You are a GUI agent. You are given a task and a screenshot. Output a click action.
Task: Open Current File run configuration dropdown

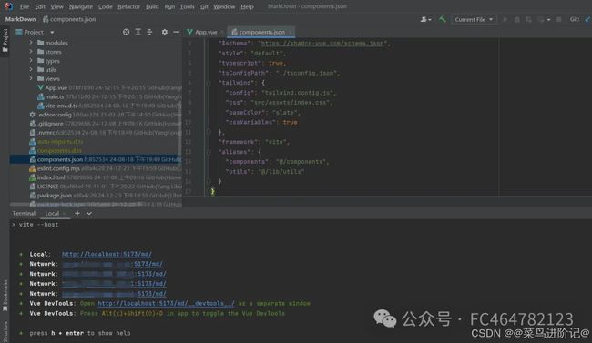474,19
